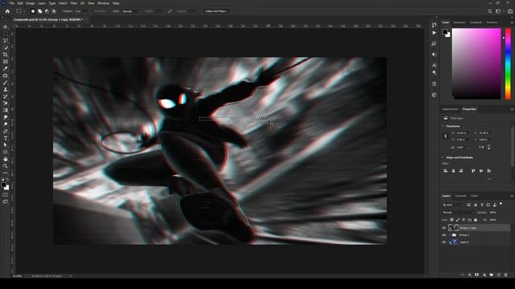This screenshot has width=515, height=289.
Task: Click Create new group folder icon
Action: click(x=492, y=275)
